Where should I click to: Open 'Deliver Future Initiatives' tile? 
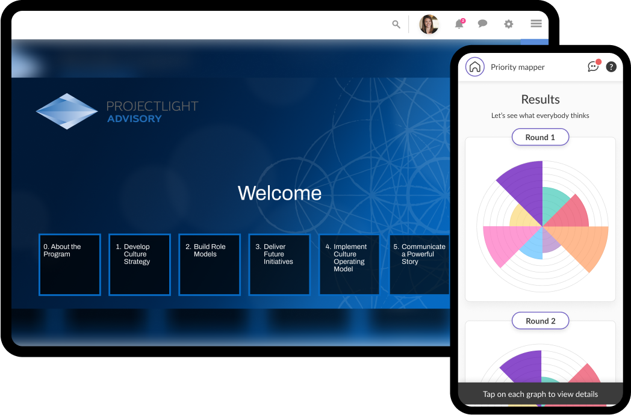point(279,265)
